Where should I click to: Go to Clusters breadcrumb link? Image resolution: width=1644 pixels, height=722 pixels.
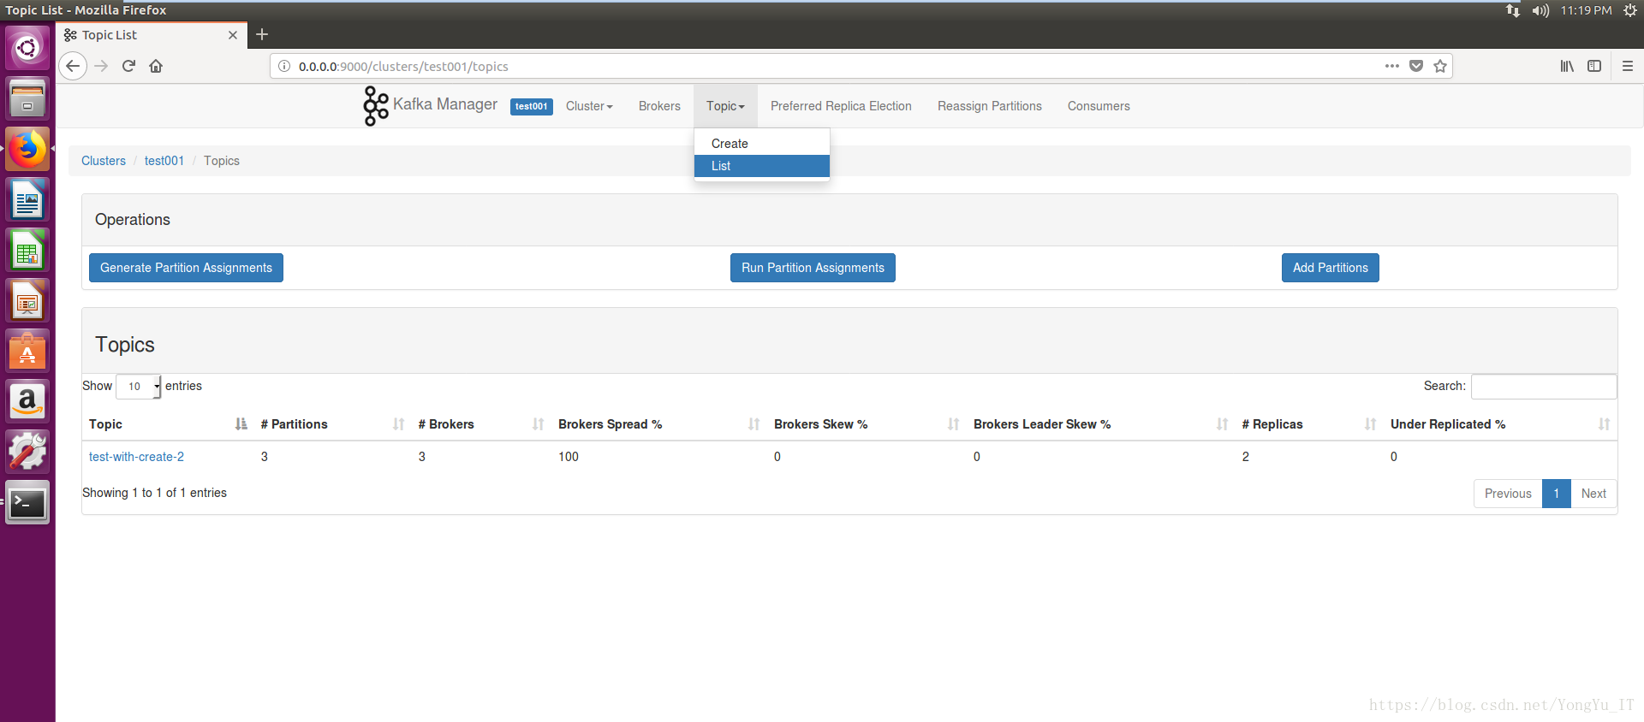point(104,161)
